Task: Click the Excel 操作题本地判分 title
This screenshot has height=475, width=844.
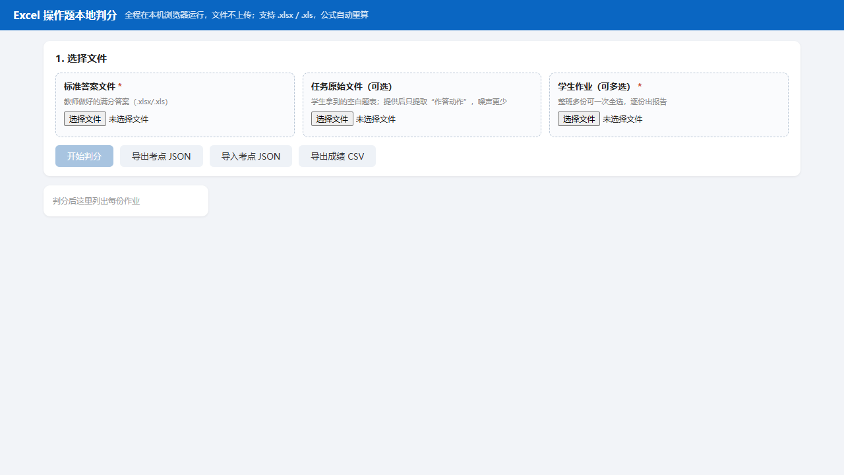Action: click(65, 15)
